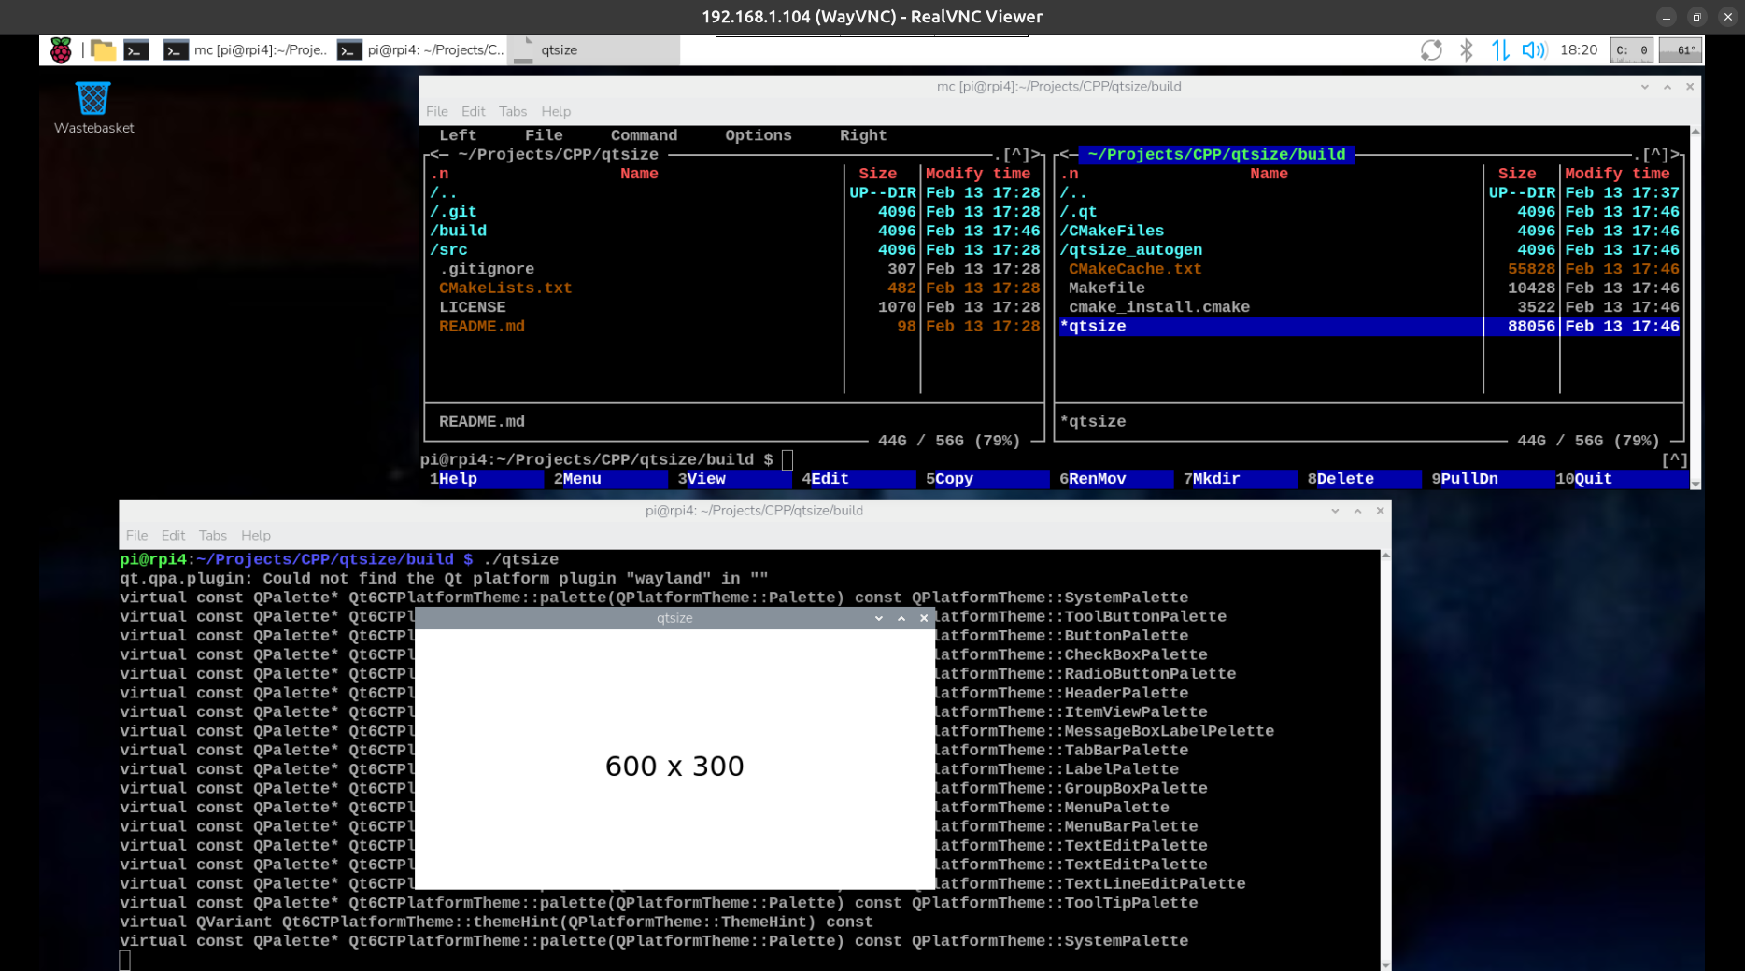This screenshot has height=971, width=1745.
Task: Open Midnight Commander's Command menu
Action: [644, 135]
